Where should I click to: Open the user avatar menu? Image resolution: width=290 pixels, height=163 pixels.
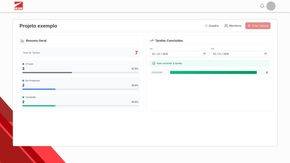pyautogui.click(x=271, y=6)
